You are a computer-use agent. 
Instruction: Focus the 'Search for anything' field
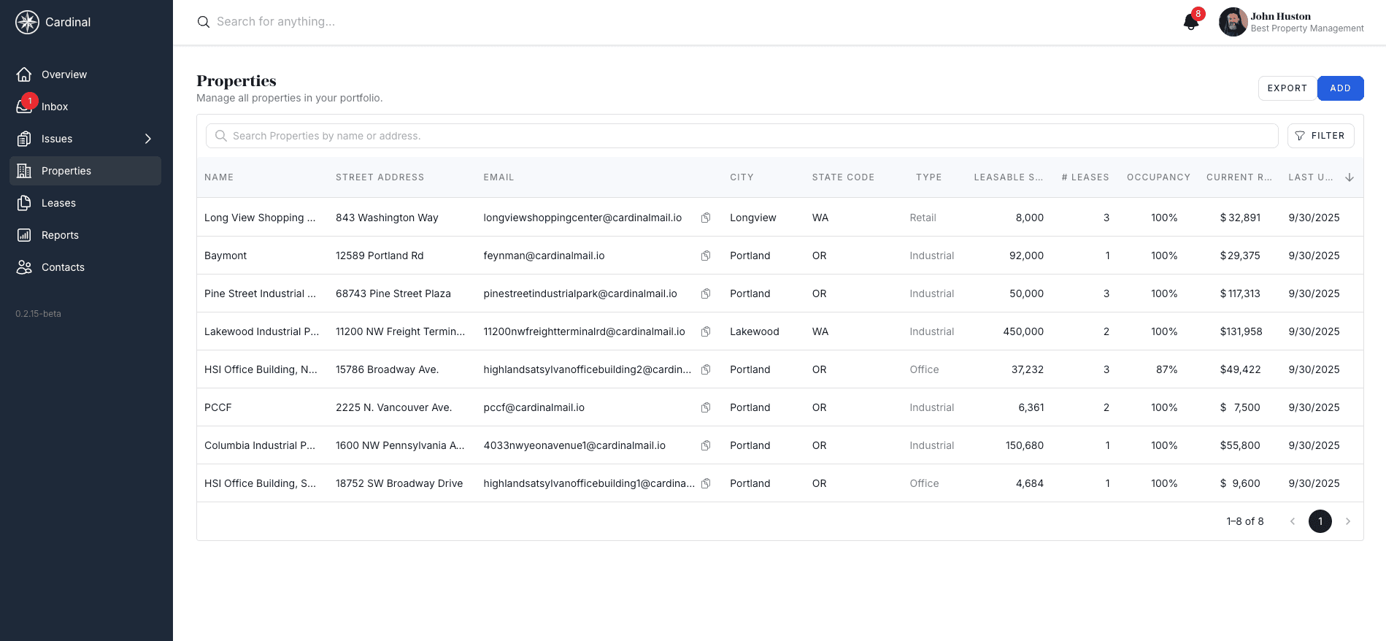(276, 22)
